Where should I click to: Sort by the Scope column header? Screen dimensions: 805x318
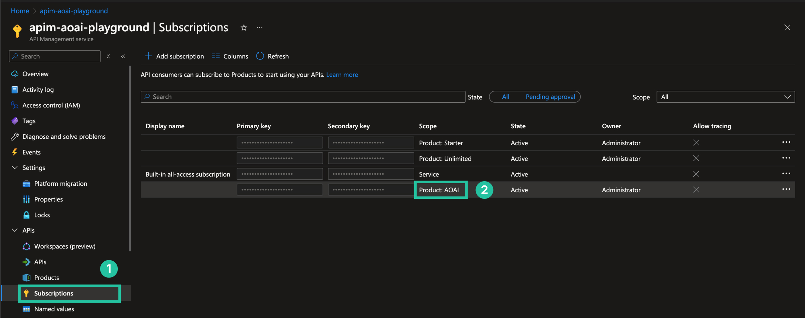click(428, 126)
